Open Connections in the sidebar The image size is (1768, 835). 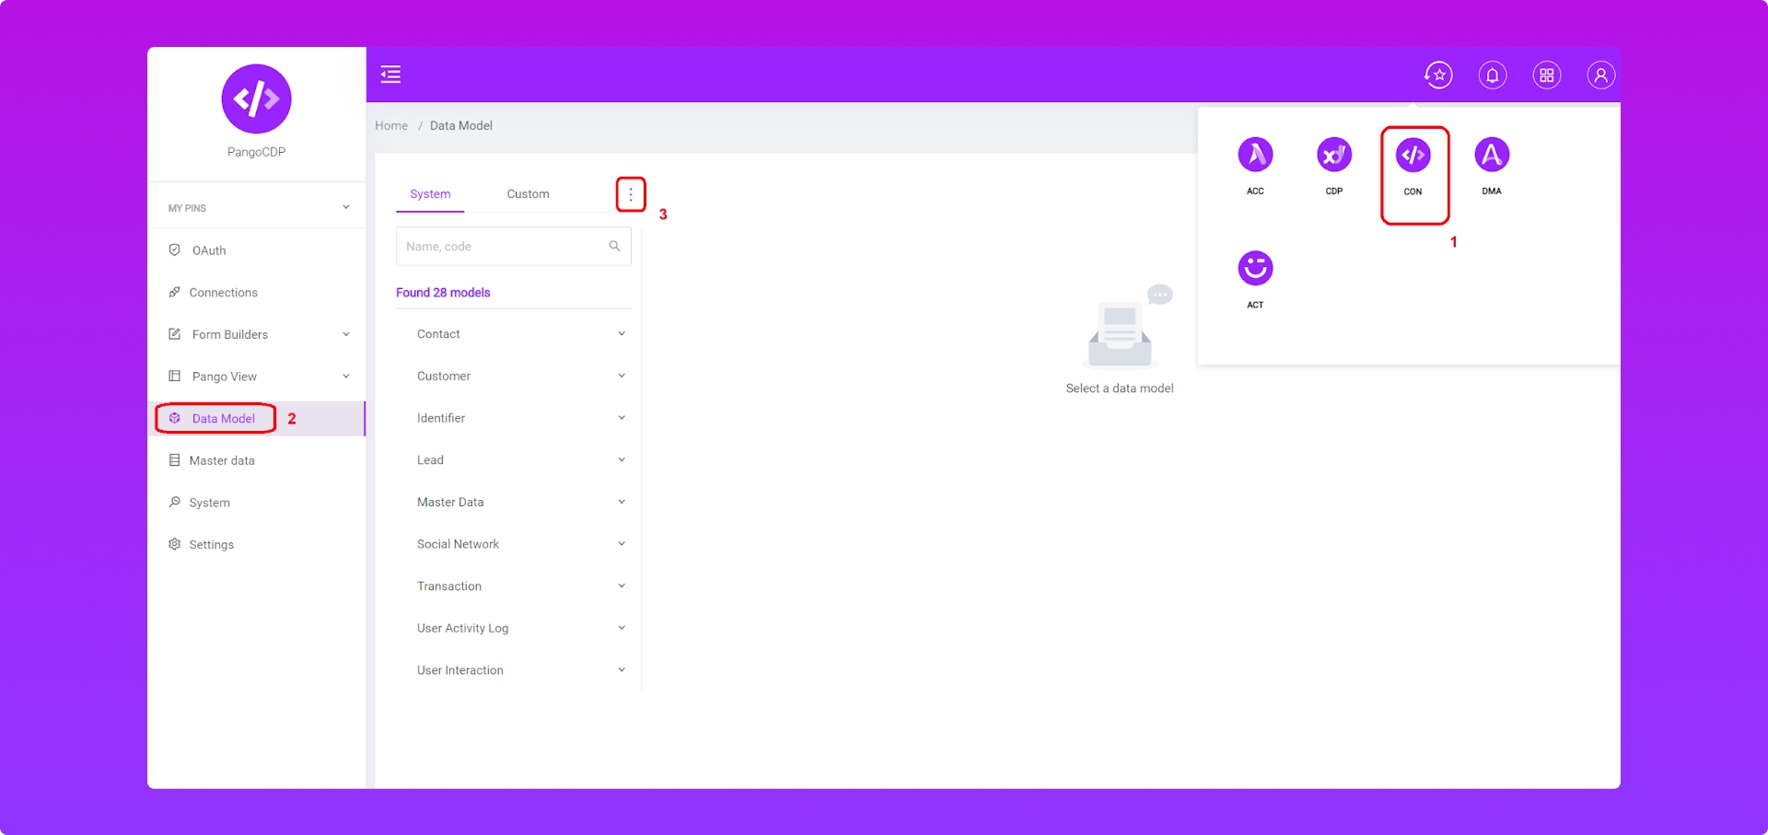click(223, 293)
